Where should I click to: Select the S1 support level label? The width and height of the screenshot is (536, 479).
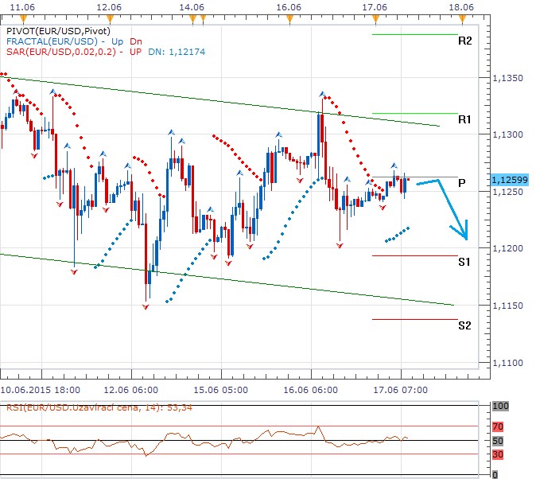[465, 262]
